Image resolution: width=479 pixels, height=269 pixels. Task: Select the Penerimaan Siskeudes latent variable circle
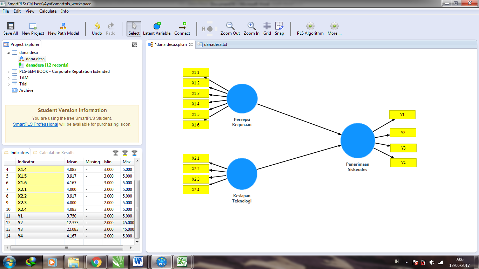358,140
